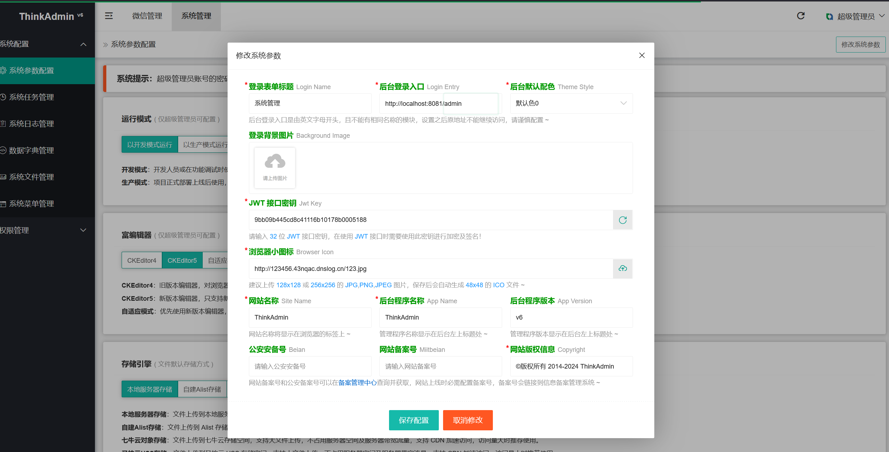Choose 自建Alist存储 storage engine
This screenshot has height=452, width=889.
[x=202, y=389]
